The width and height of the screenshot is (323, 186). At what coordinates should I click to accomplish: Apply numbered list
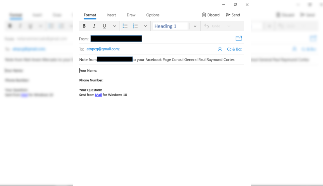(x=135, y=26)
